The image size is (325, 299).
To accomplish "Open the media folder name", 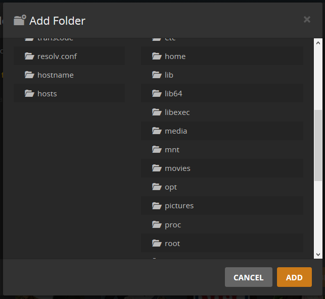I will click(x=176, y=131).
